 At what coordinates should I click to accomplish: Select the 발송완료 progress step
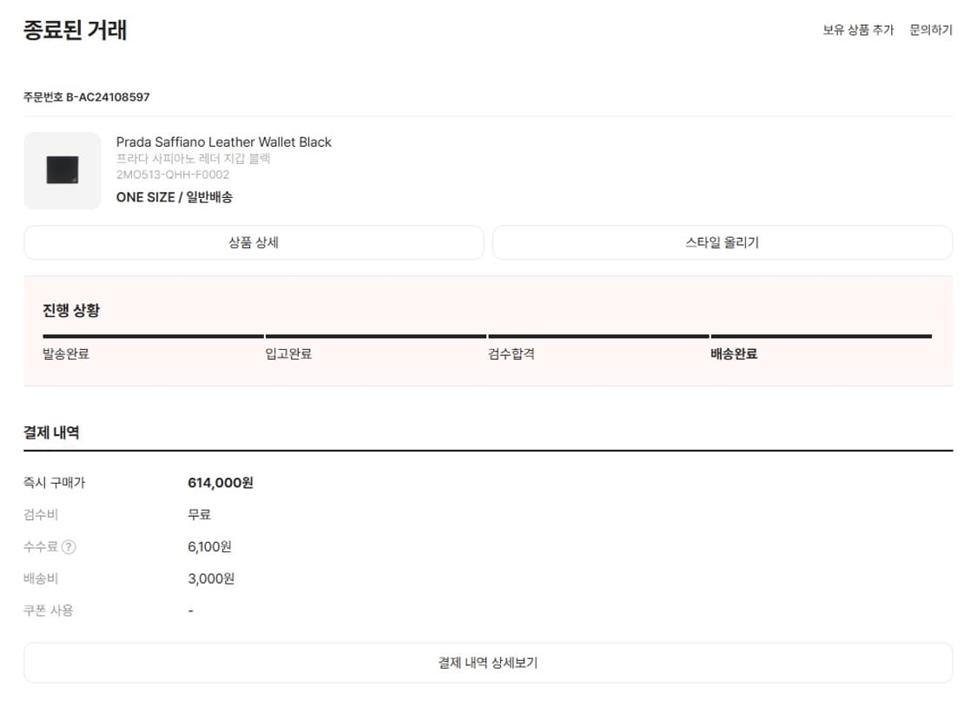66,353
